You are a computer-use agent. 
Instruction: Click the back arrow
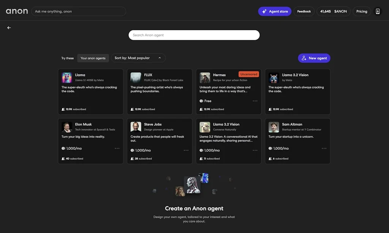[9, 27]
